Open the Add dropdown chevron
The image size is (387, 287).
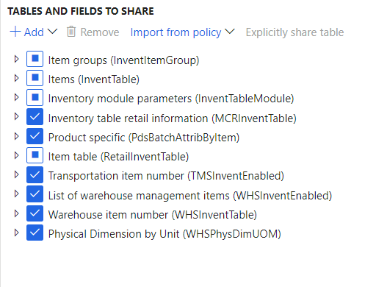point(52,32)
